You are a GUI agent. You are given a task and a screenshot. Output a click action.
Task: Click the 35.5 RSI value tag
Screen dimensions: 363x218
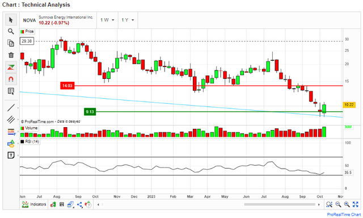348,173
